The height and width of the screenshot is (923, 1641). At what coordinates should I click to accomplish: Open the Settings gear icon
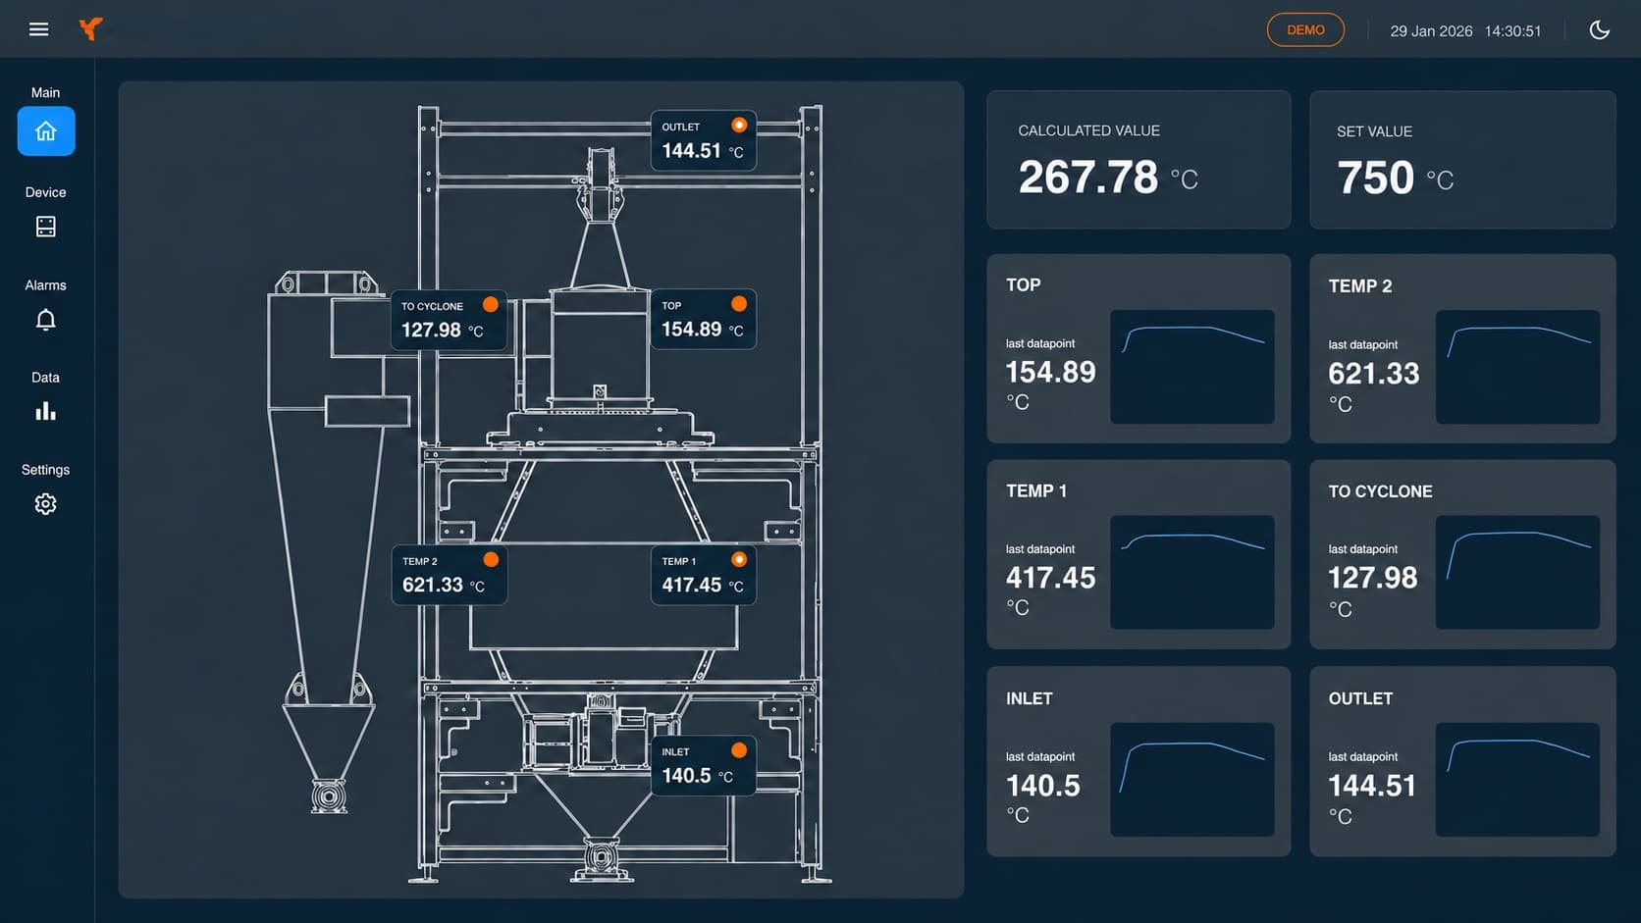[x=46, y=504]
